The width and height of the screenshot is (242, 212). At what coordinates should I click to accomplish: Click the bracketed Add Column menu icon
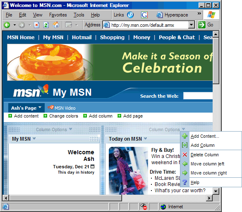pyautogui.click(x=184, y=145)
